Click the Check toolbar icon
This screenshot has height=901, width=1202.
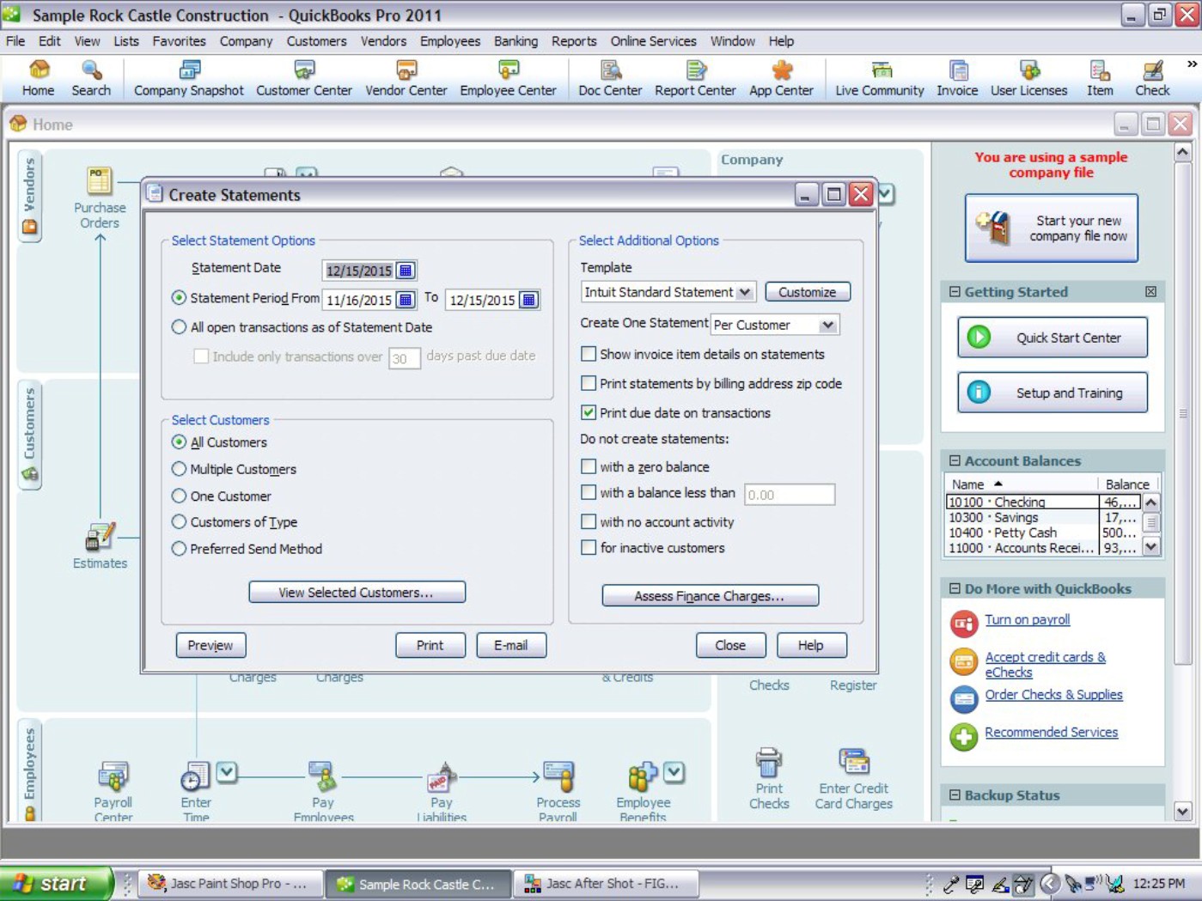(1152, 78)
